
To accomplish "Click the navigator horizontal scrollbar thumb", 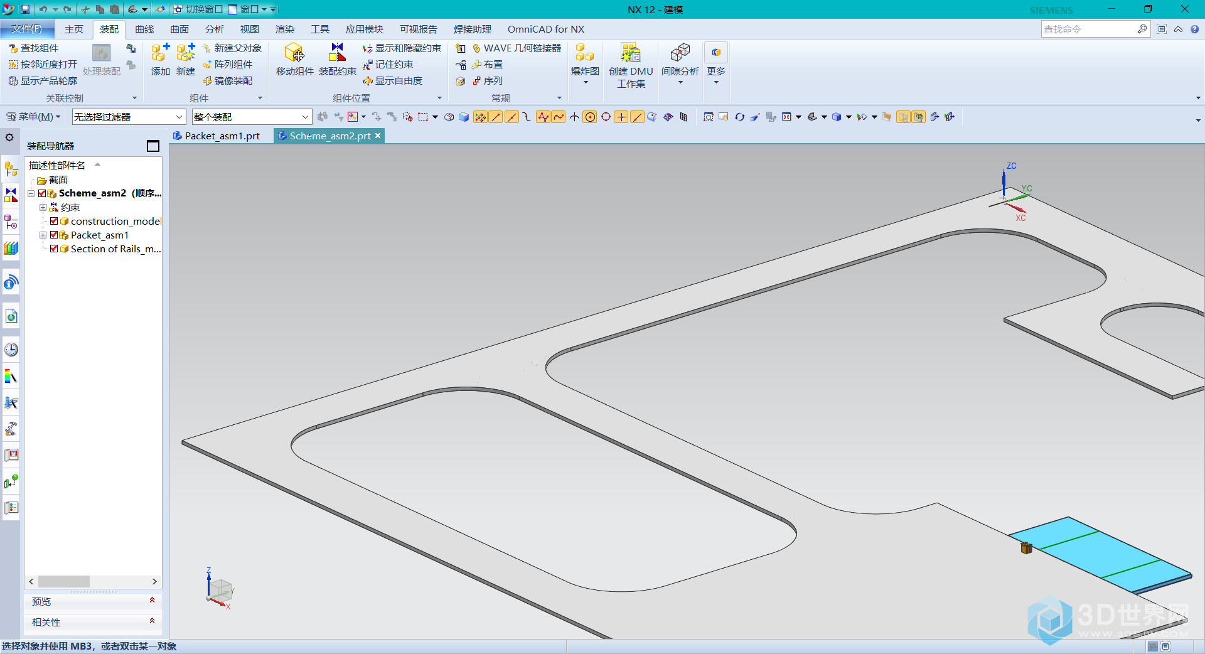I will click(x=64, y=582).
